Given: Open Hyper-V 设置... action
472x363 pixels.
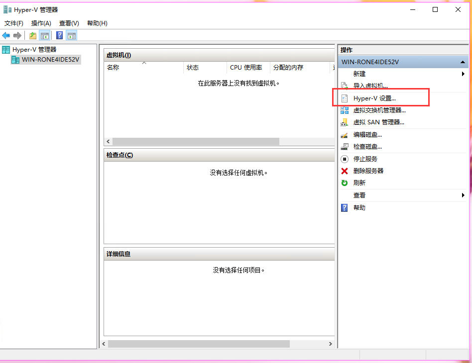Looking at the screenshot, I should (x=374, y=98).
